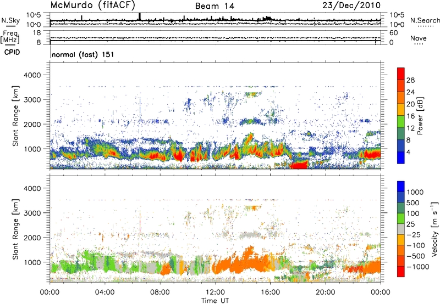Click the "Freq. [MHz]" axis label
Screen dimensions: 440x304
click(10, 37)
